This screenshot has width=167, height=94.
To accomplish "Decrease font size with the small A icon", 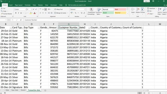I will coord(36,9).
